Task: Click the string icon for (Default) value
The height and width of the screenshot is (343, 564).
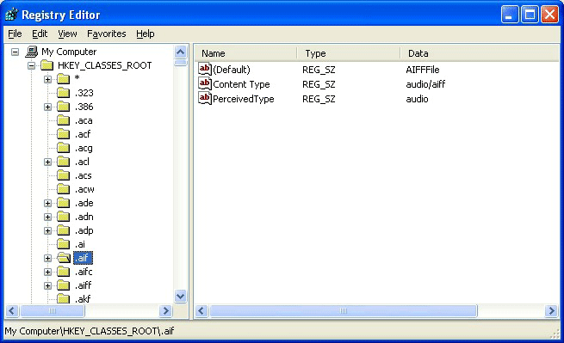Action: coord(205,69)
